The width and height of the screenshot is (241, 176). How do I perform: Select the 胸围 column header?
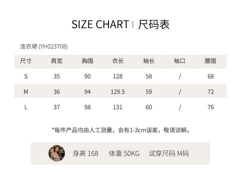tap(87, 61)
